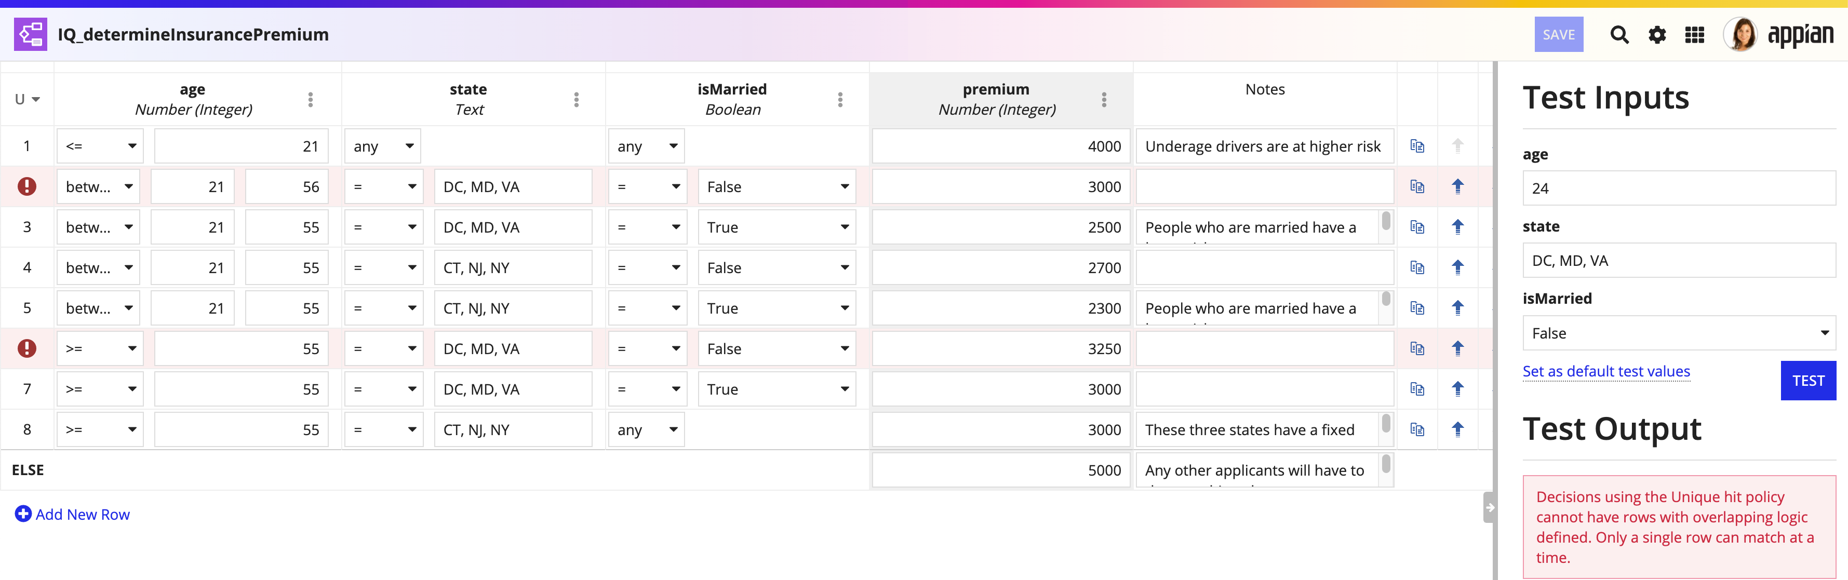The height and width of the screenshot is (580, 1848).
Task: Click error icon on 3250 premium row
Action: coord(26,348)
